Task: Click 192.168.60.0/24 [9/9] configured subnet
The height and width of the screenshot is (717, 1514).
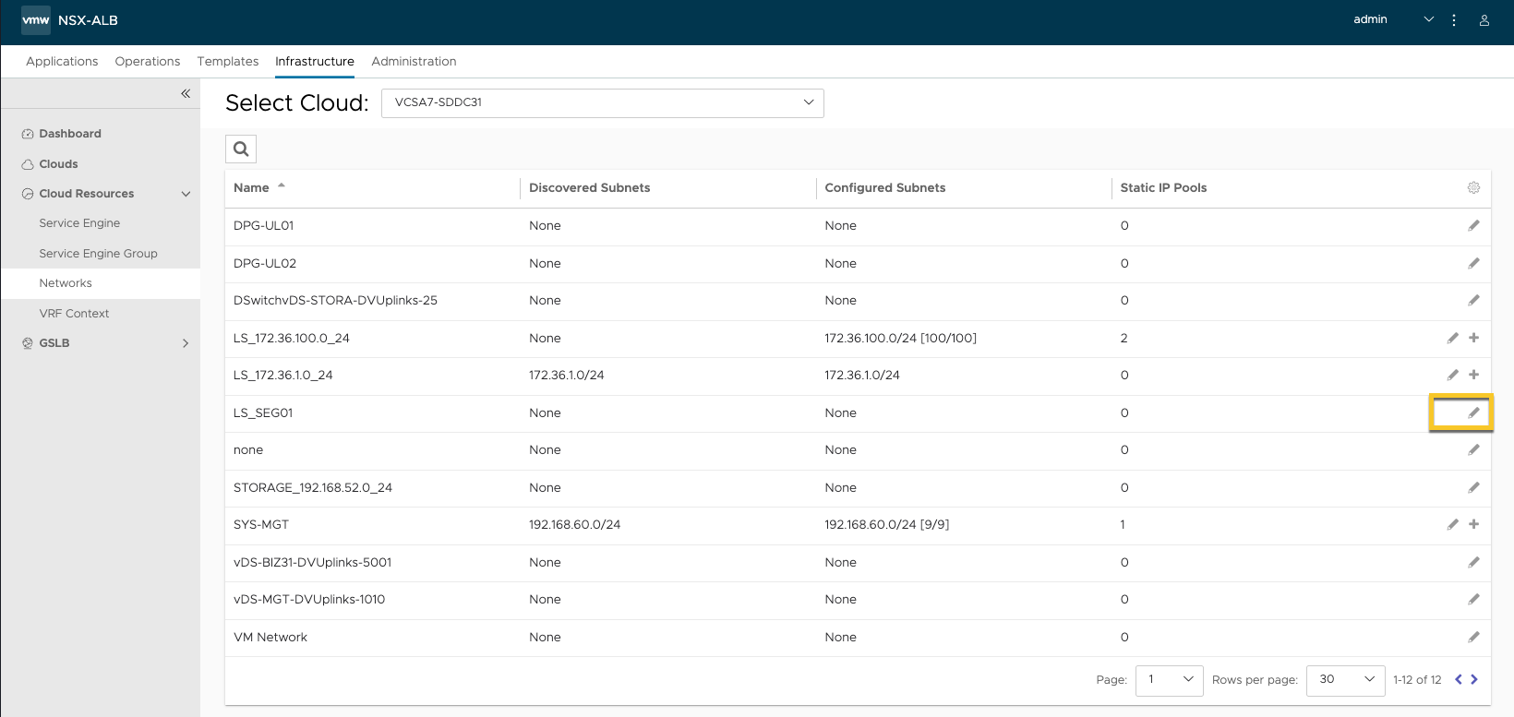Action: [887, 524]
